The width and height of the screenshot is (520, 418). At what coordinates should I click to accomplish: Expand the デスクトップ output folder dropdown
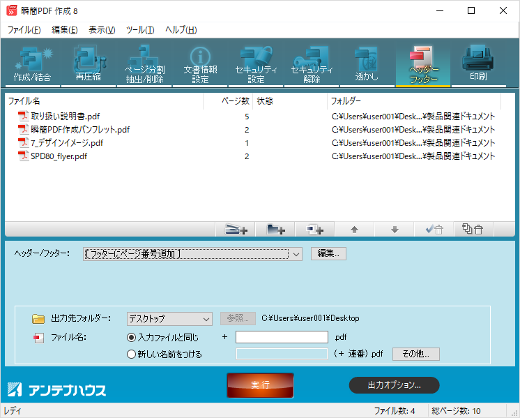pos(206,319)
